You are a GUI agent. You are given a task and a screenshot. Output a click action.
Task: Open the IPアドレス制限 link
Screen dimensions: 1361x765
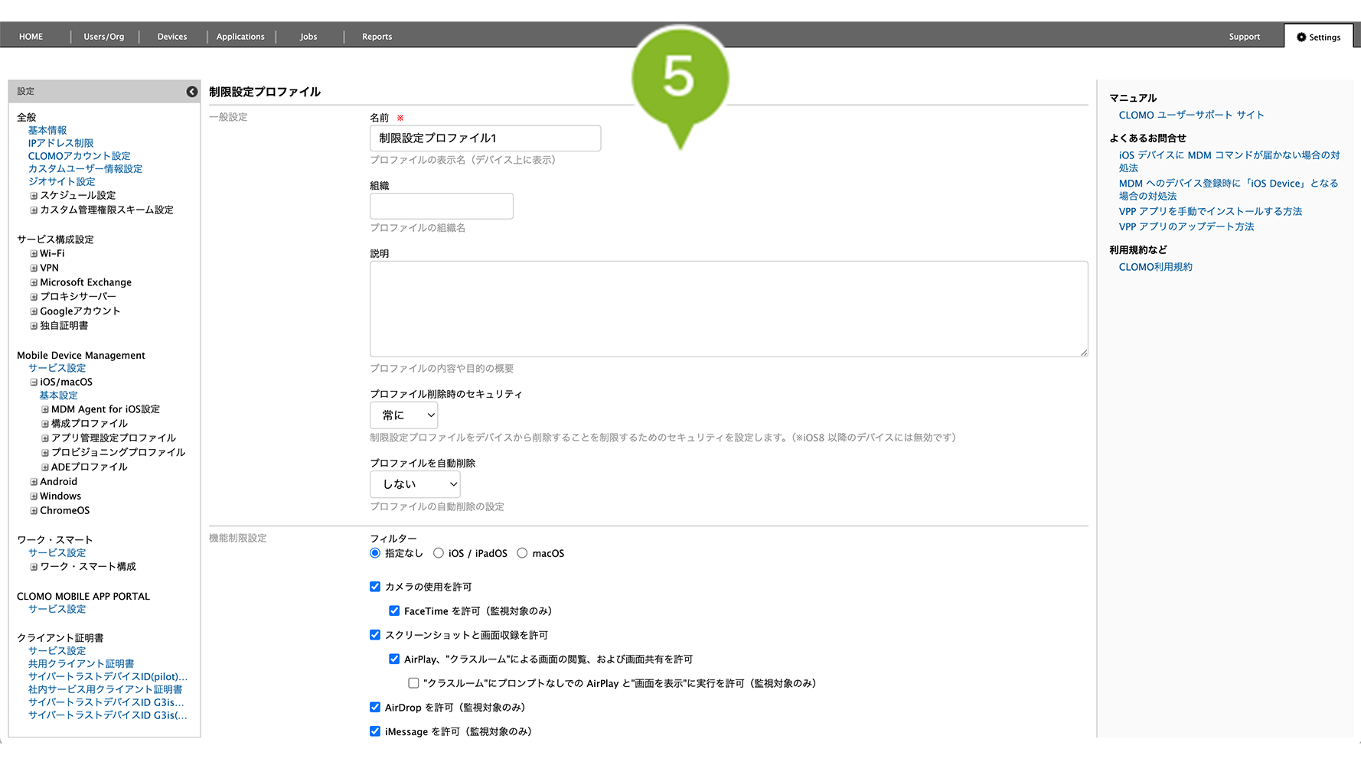(60, 143)
